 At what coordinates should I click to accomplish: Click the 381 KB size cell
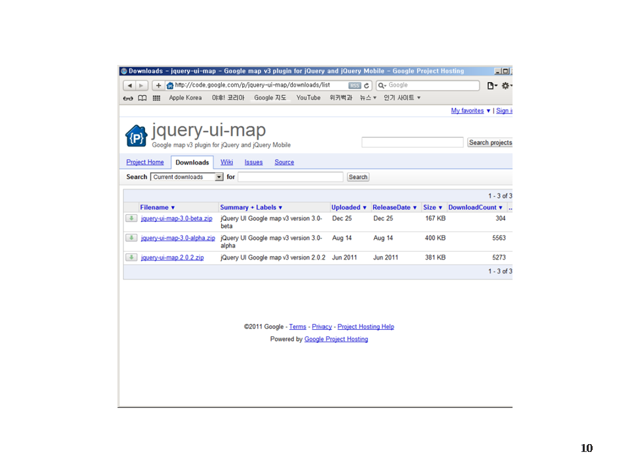point(436,258)
